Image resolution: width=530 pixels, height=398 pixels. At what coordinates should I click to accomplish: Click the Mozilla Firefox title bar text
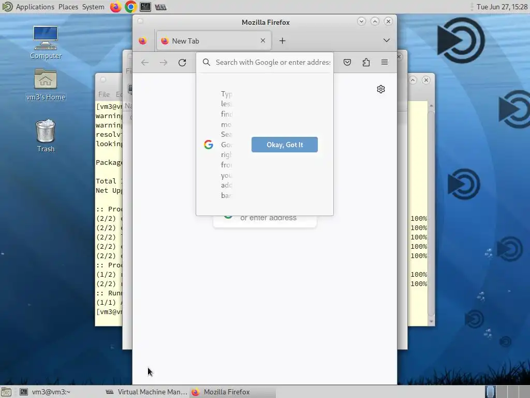pyautogui.click(x=266, y=22)
